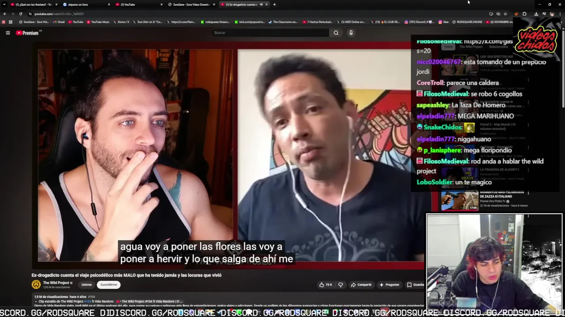Screen dimensions: 565x317
Task: Click the "Suscribirme" subscribe button
Action: click(109, 285)
